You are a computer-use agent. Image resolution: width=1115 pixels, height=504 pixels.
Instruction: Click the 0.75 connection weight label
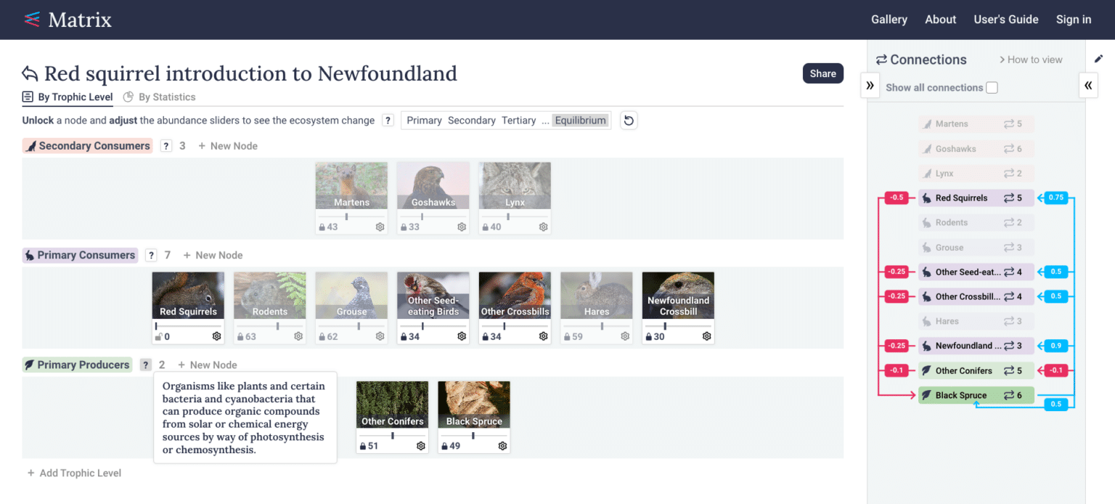point(1055,198)
